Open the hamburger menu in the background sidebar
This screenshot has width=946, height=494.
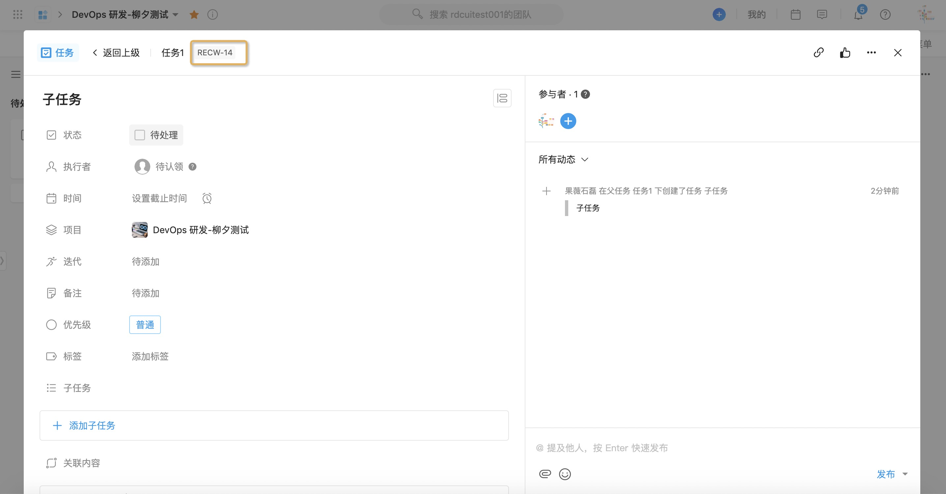(x=15, y=74)
